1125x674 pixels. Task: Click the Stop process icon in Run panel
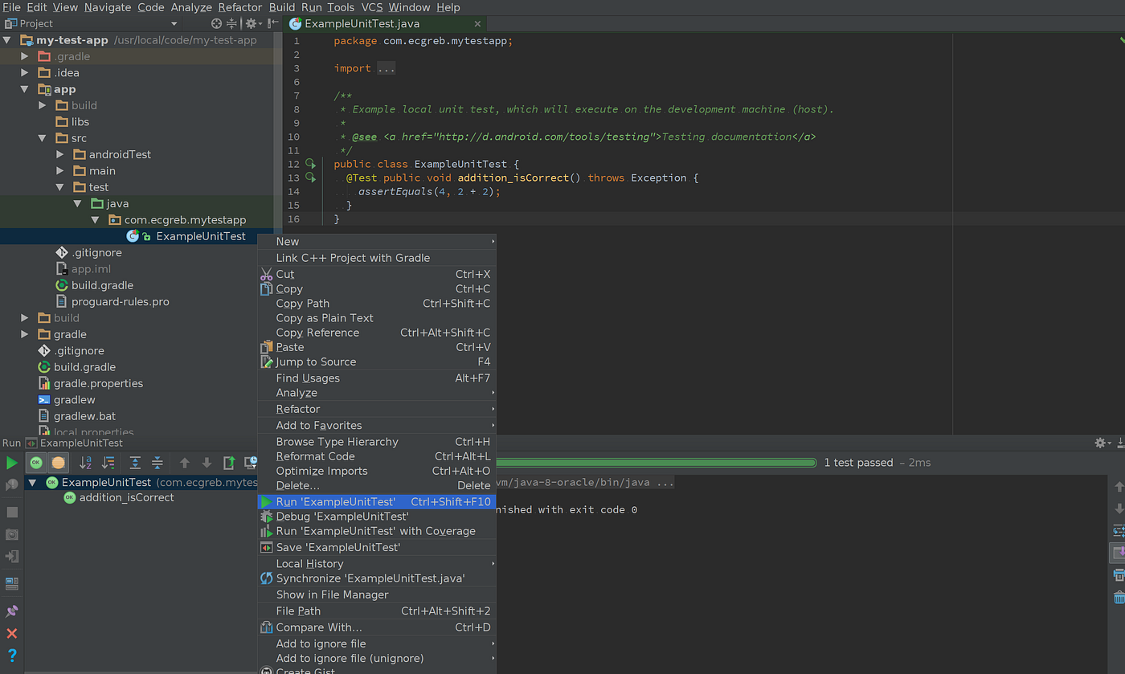[10, 512]
